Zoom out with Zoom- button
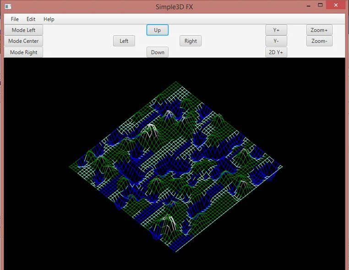 (x=319, y=41)
